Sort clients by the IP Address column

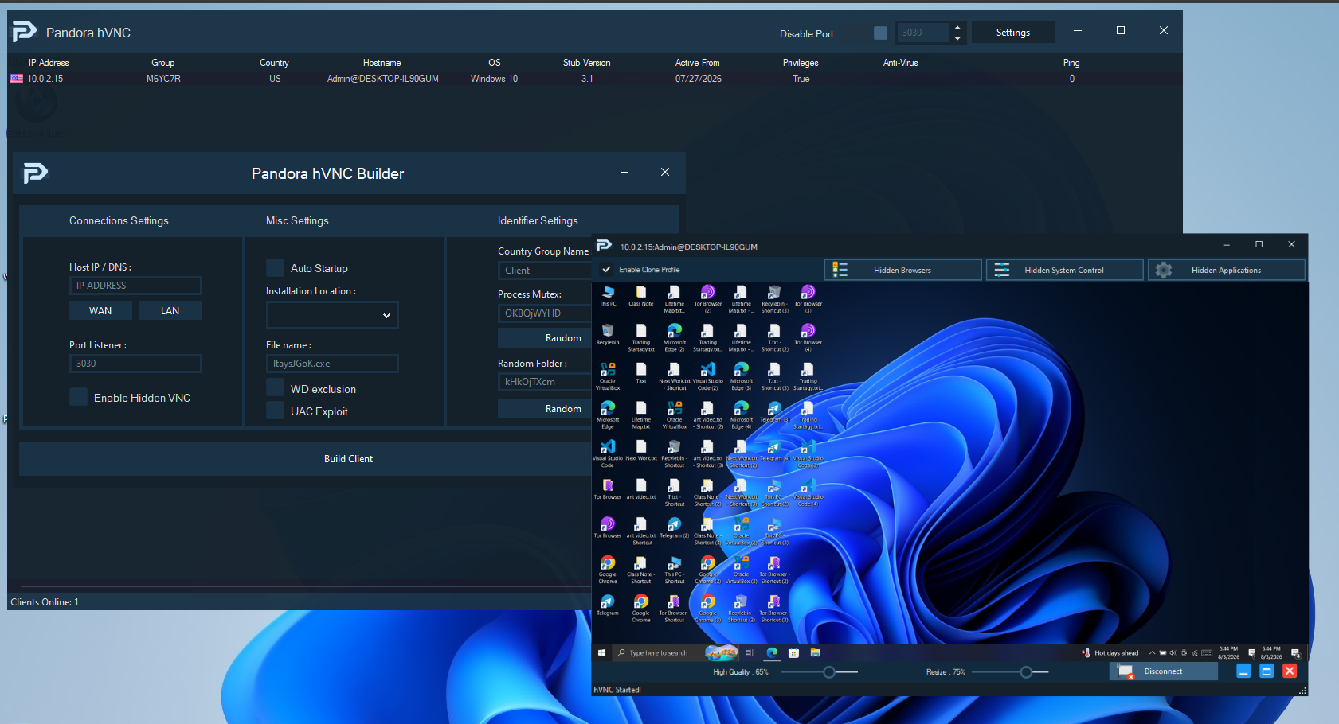pos(49,63)
